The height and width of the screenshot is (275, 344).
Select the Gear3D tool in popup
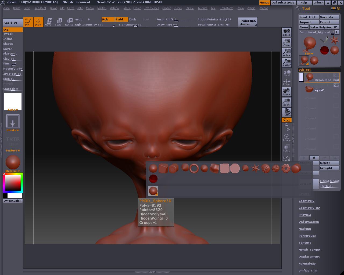click(x=286, y=168)
